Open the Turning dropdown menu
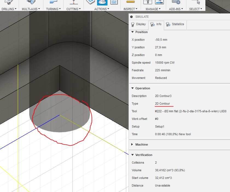This screenshot has width=230, height=192. click(53, 9)
